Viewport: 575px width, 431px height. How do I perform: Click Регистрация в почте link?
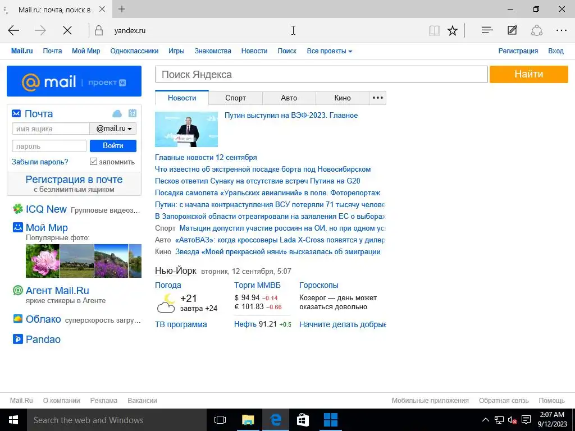(x=74, y=180)
